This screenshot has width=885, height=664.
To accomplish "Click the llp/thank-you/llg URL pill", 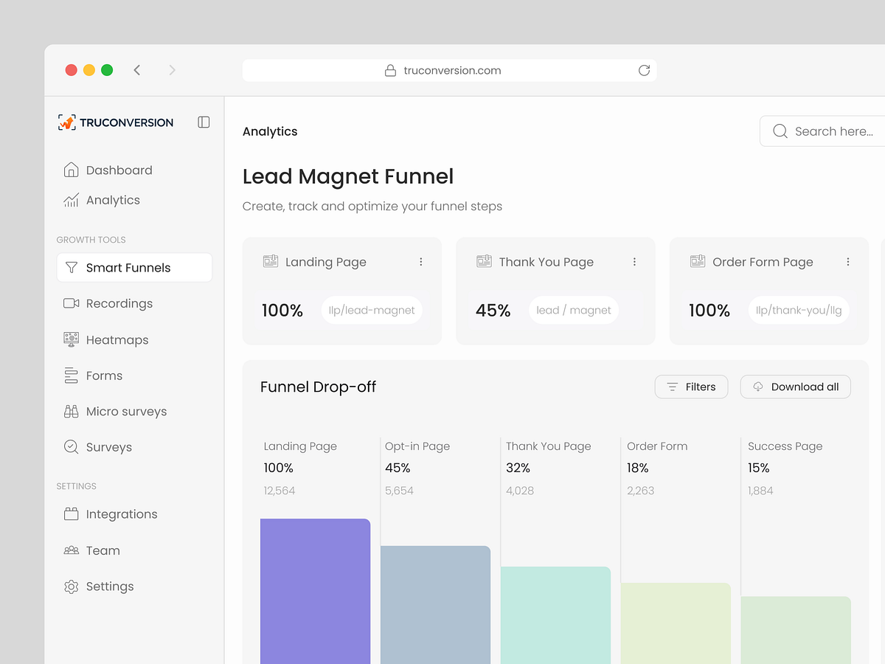I will (x=799, y=311).
